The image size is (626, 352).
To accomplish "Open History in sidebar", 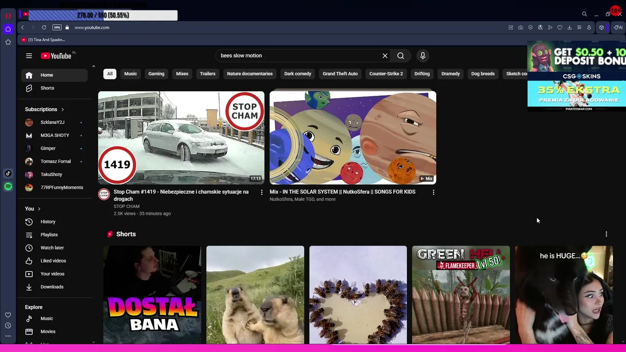I will click(54, 222).
